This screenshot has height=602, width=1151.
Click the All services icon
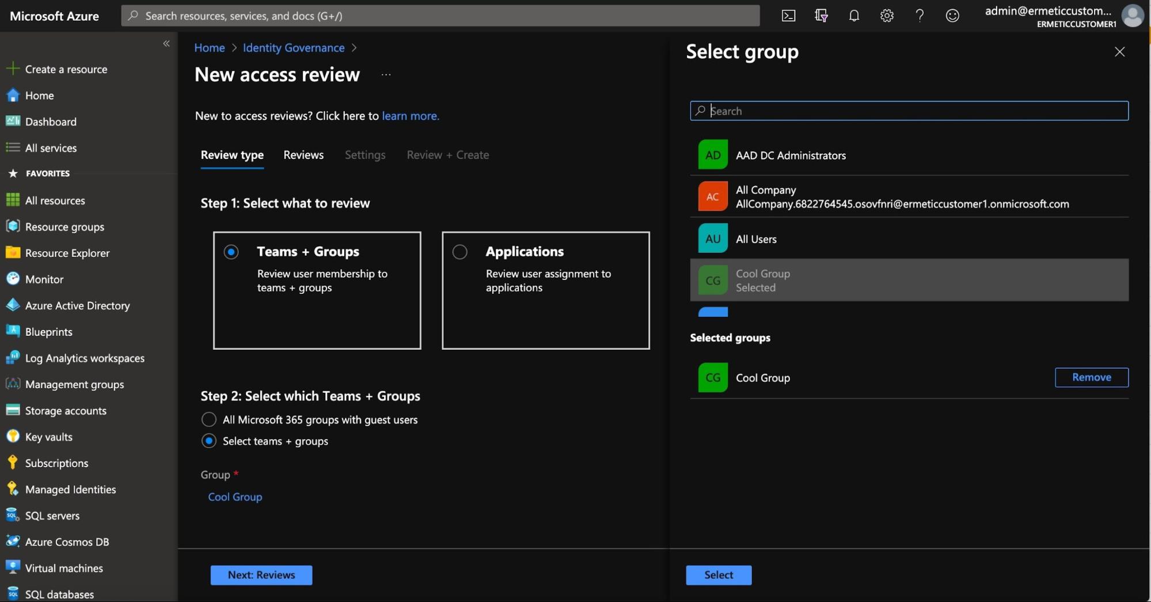pos(13,147)
